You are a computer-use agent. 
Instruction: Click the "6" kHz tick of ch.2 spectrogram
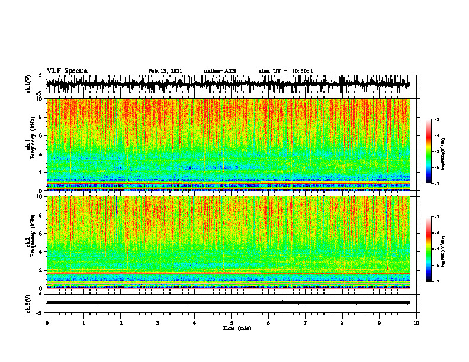pos(41,233)
